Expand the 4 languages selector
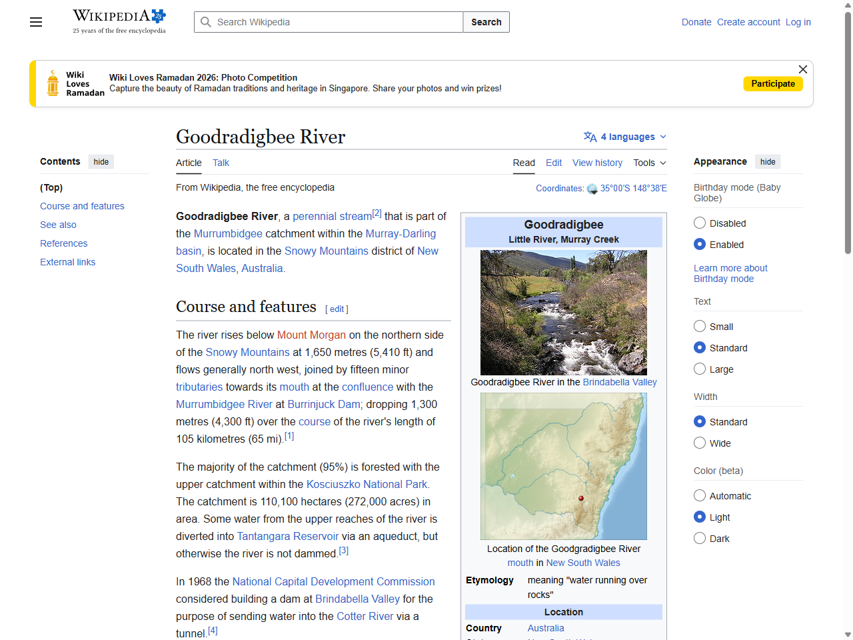 (x=624, y=136)
